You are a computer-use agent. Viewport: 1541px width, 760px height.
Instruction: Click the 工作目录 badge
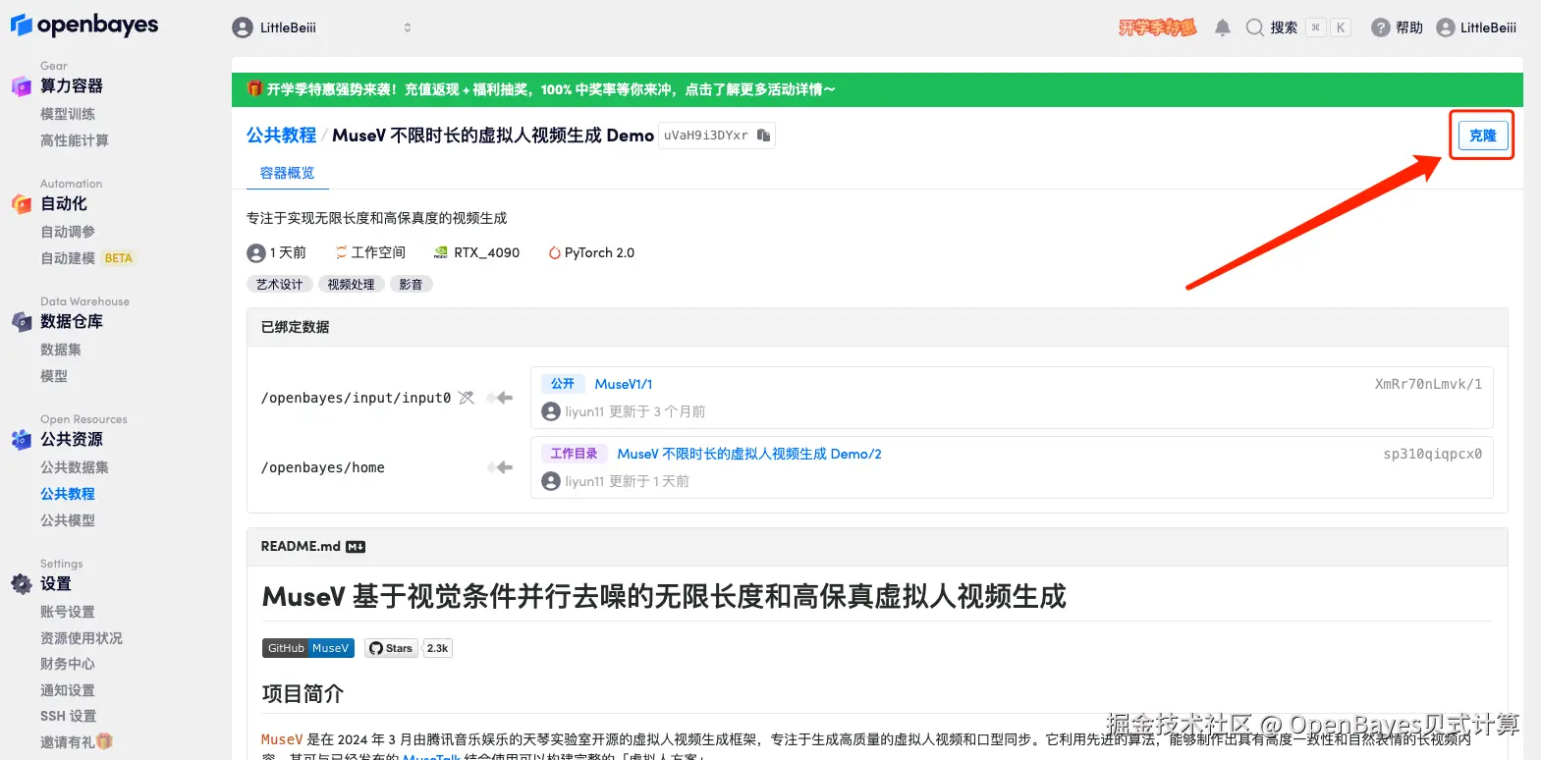(x=574, y=454)
